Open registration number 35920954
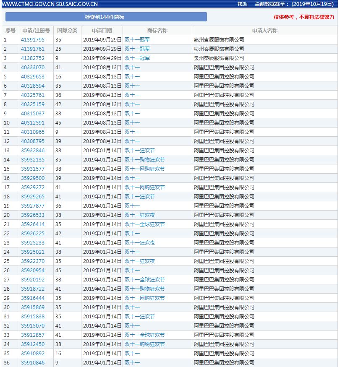The height and width of the screenshot is (367, 340). 33,271
